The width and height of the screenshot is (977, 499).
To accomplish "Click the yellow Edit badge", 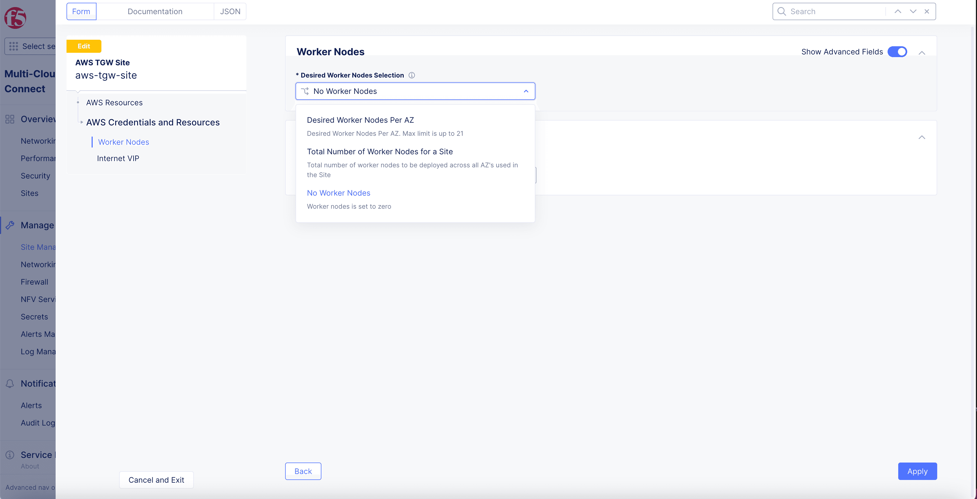I will (x=84, y=46).
